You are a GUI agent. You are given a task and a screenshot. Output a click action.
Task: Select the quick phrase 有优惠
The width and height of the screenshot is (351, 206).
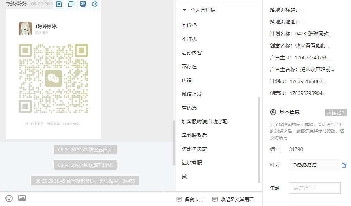pos(189,108)
